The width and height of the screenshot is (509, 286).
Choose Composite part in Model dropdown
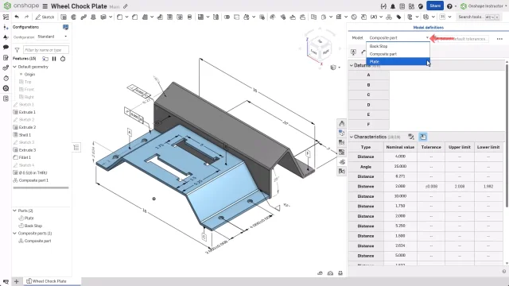(398, 54)
